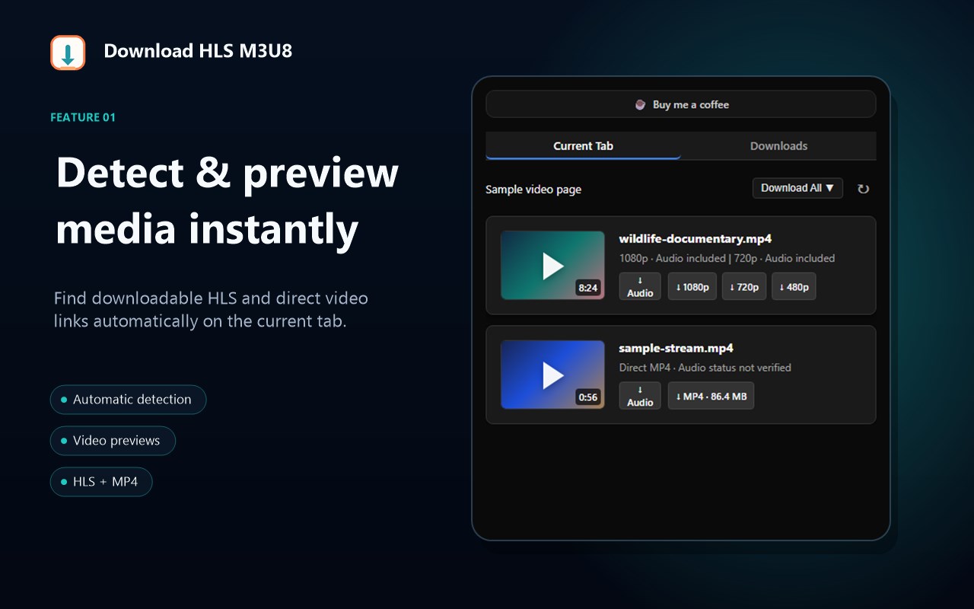Switch to the Downloads tab

click(x=778, y=145)
